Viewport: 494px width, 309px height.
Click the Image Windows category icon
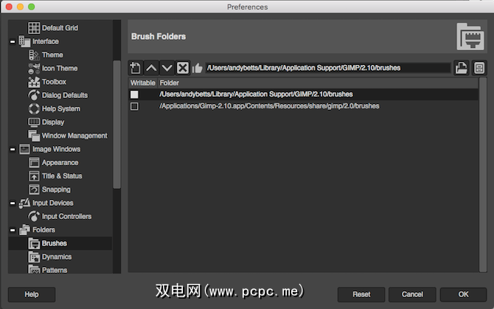point(24,149)
